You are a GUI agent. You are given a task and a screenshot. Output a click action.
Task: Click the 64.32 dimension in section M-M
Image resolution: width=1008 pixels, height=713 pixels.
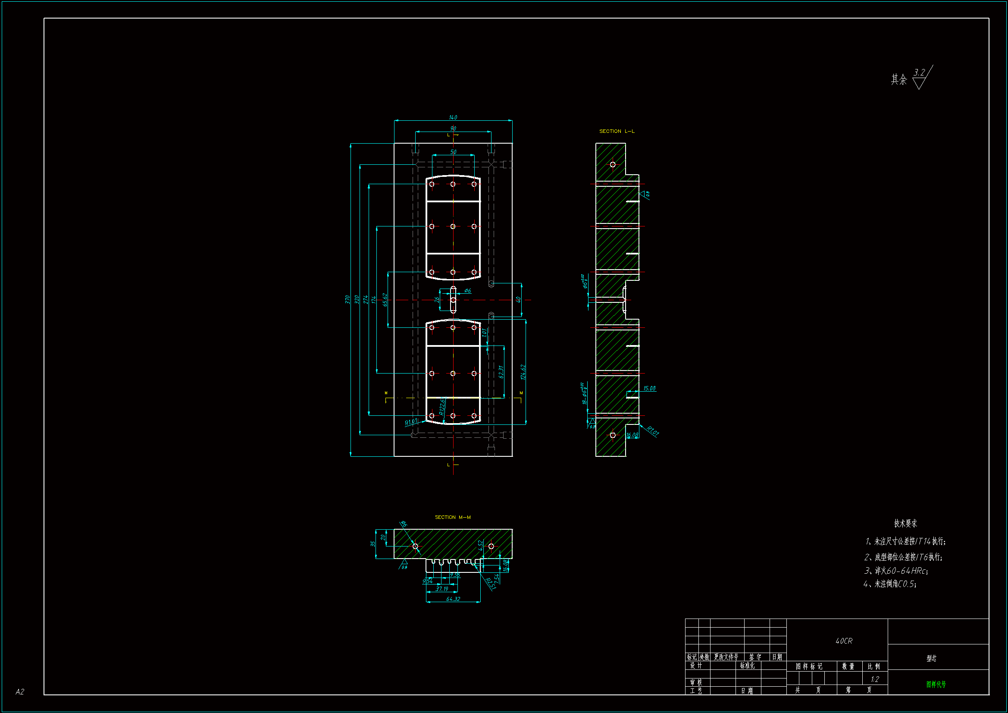pyautogui.click(x=453, y=599)
